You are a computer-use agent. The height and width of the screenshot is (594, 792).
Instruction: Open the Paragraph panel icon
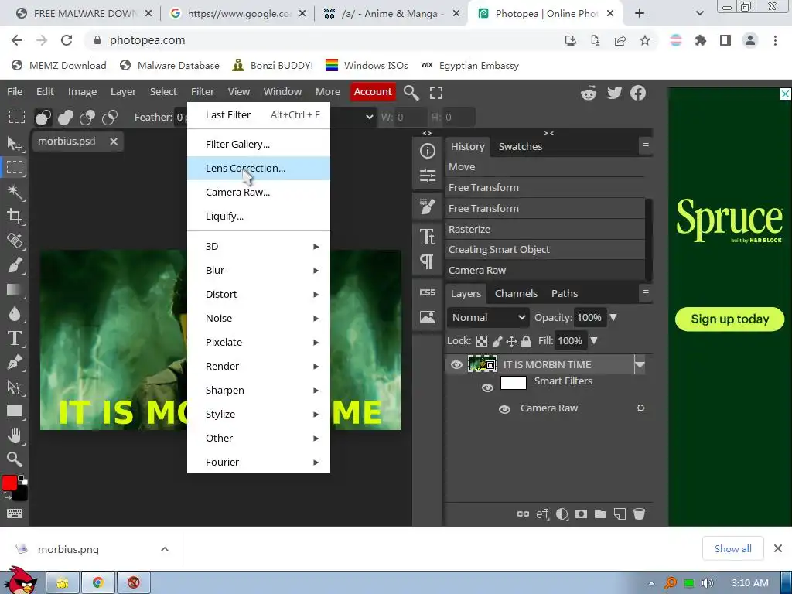427,261
